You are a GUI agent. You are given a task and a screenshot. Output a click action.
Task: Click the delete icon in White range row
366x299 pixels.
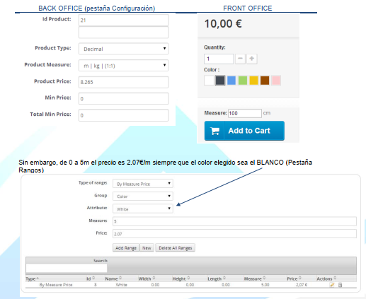pyautogui.click(x=340, y=285)
